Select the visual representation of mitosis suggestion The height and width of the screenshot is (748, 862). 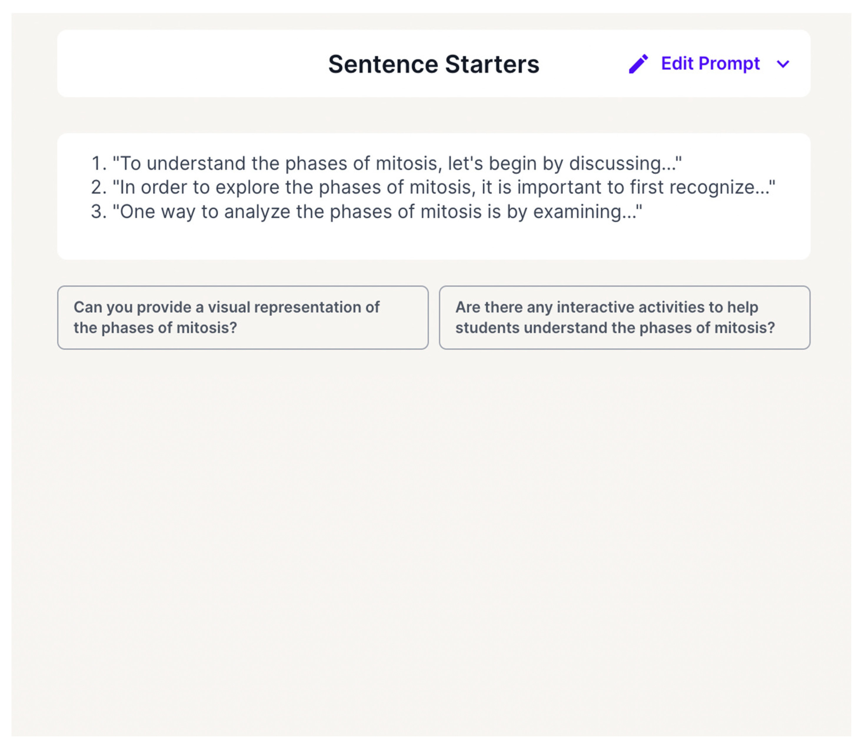242,317
